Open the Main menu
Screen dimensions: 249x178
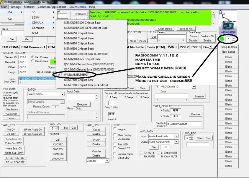point(4,7)
